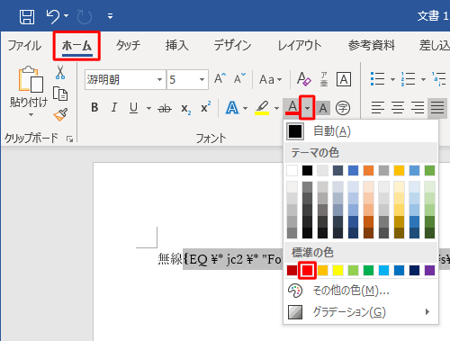
Task: Select orange theme color in top row
Action: coord(368,171)
